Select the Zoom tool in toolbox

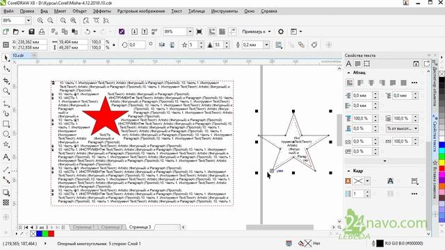tap(6, 91)
